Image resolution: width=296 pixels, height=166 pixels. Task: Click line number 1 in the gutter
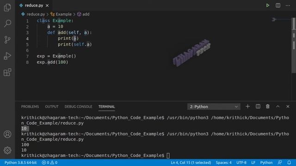(27, 21)
